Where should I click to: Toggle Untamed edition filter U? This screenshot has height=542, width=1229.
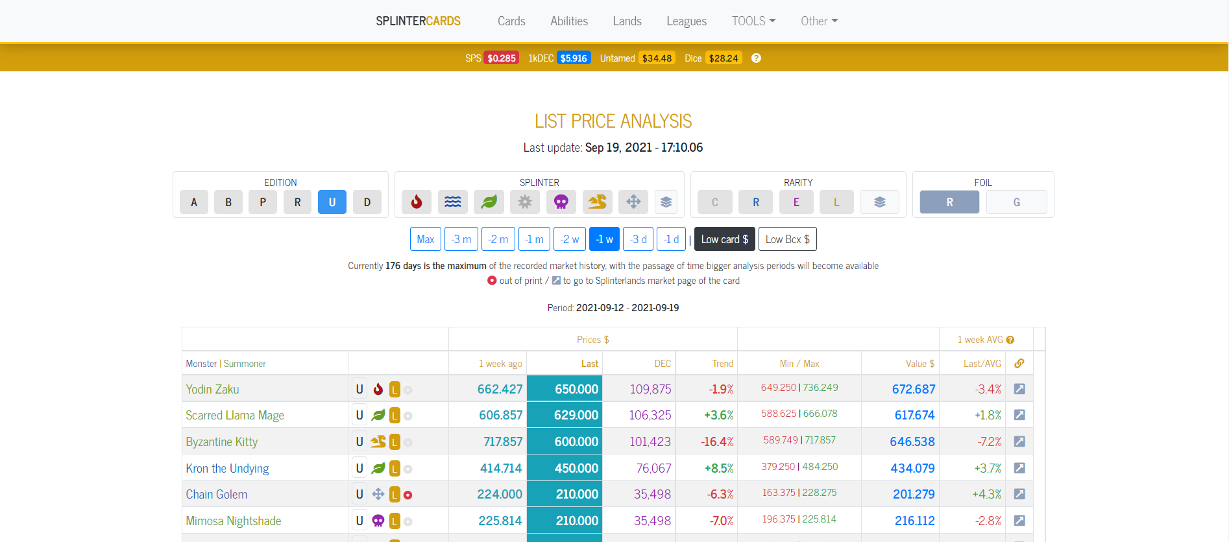pos(332,202)
